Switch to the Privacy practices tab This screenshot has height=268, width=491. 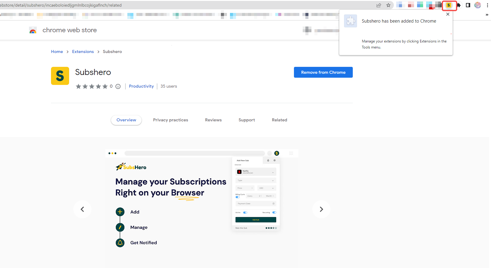[x=171, y=120]
